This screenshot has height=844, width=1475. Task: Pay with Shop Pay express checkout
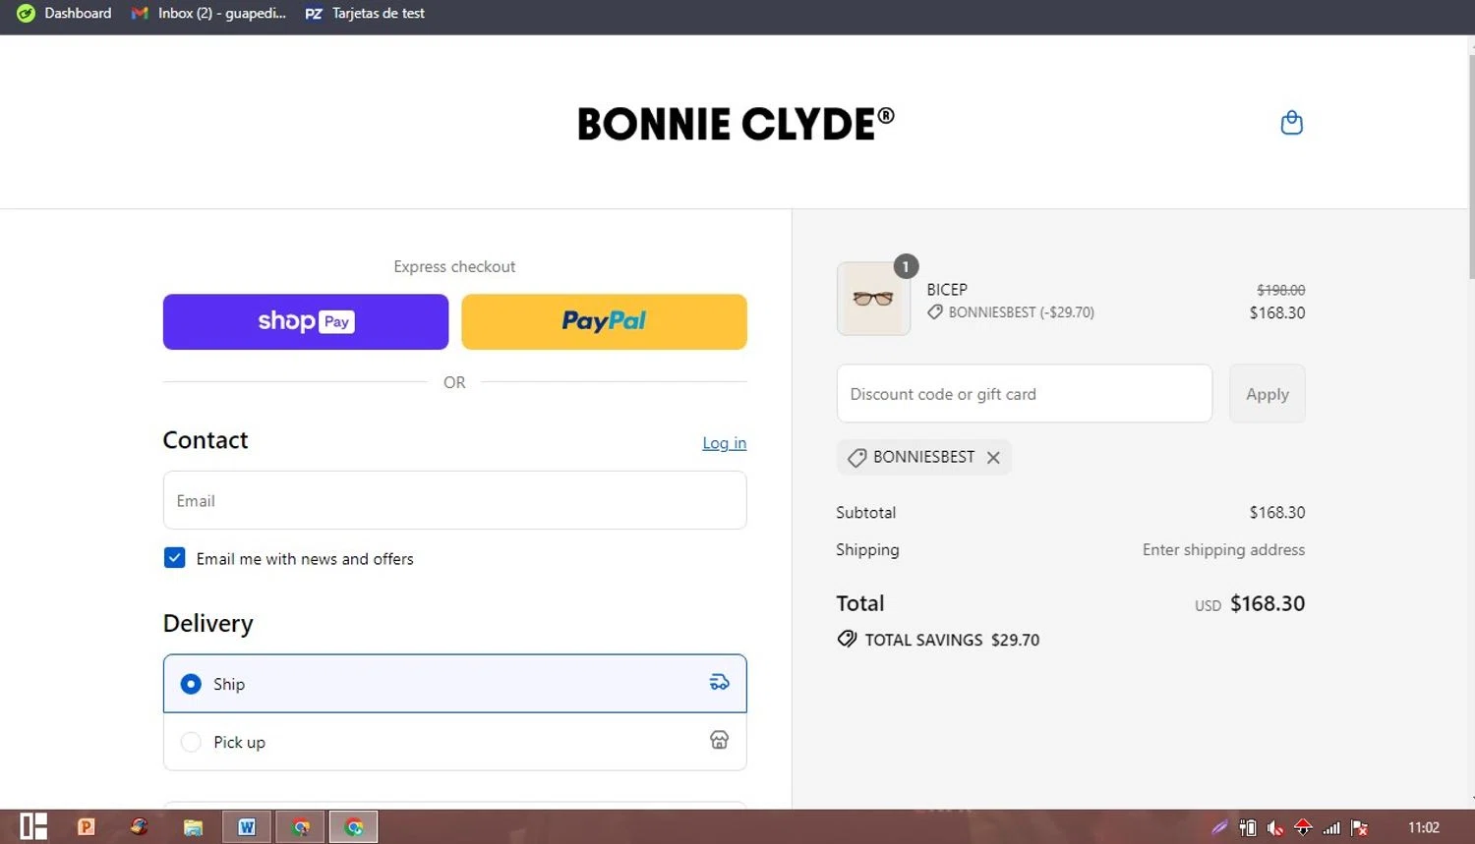(x=306, y=321)
